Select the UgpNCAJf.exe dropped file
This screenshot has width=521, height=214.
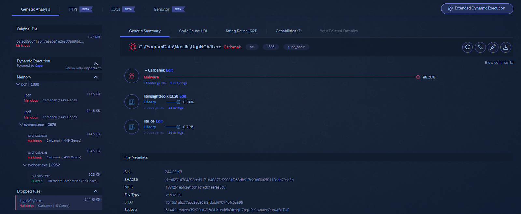point(59,203)
